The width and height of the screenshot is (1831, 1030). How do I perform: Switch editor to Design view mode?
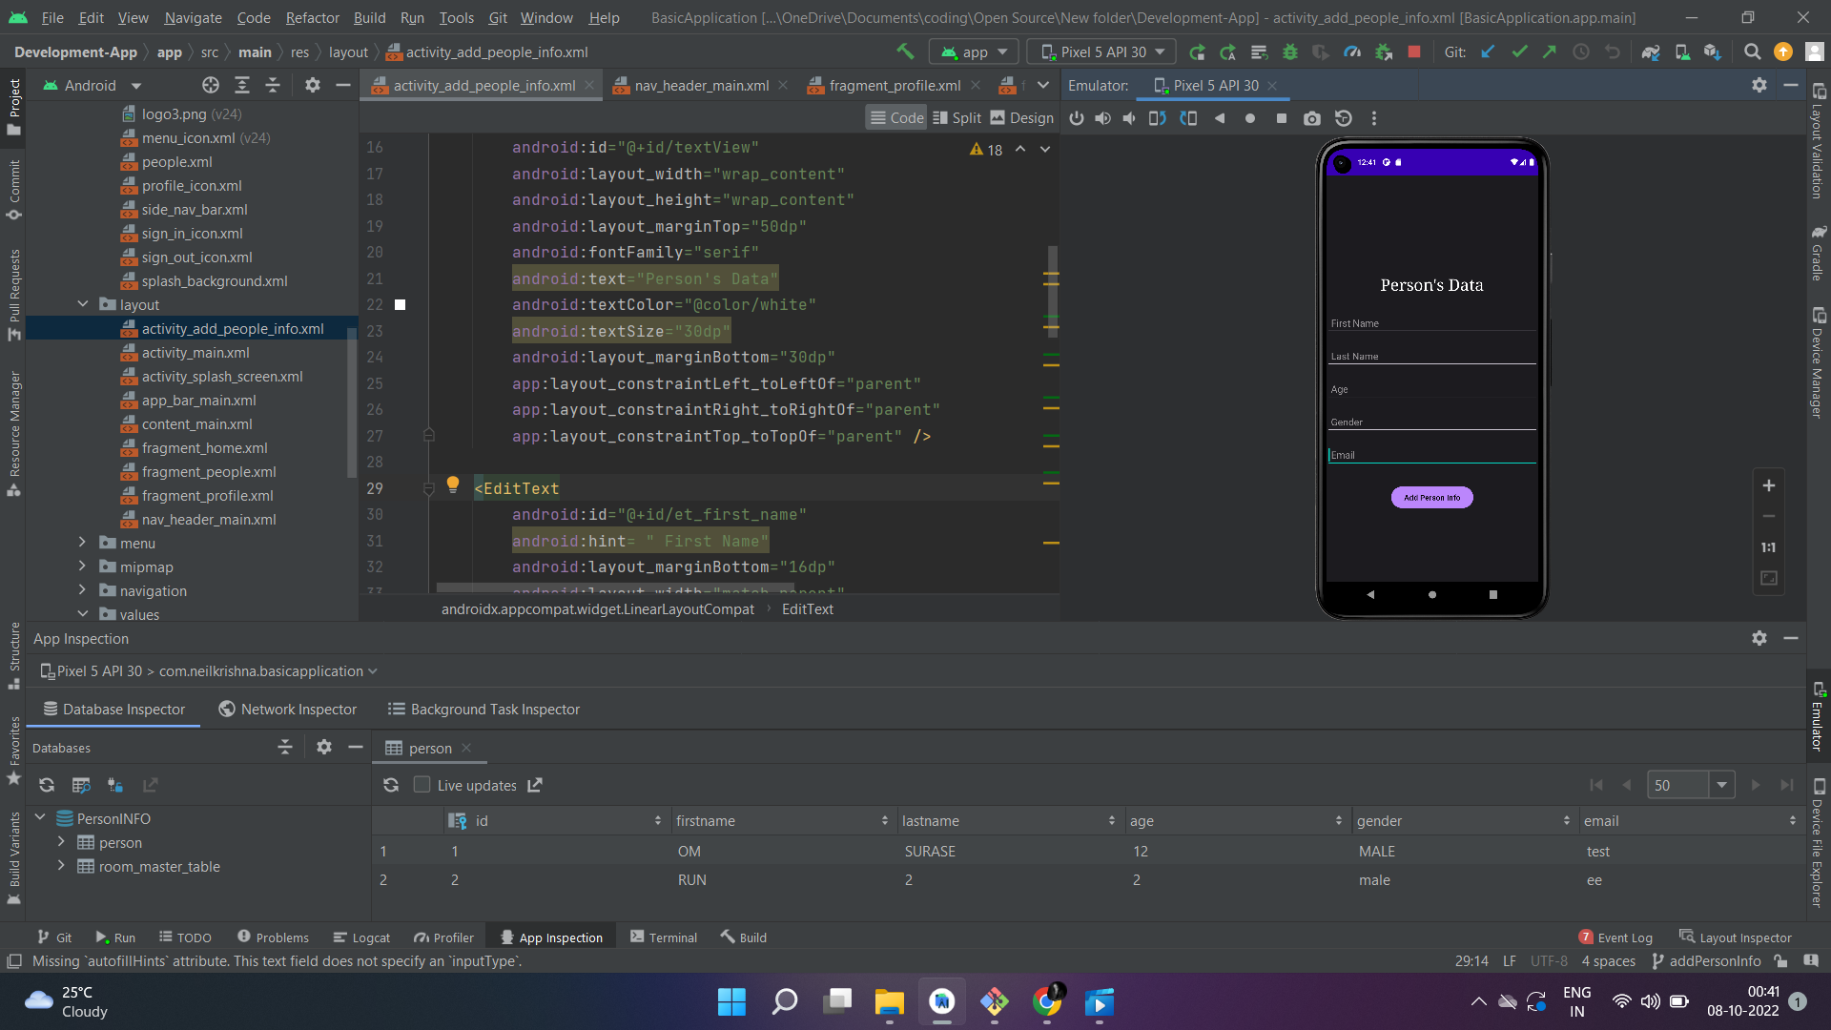point(1021,118)
